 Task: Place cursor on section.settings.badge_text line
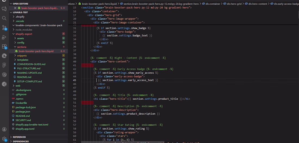coord(127,36)
